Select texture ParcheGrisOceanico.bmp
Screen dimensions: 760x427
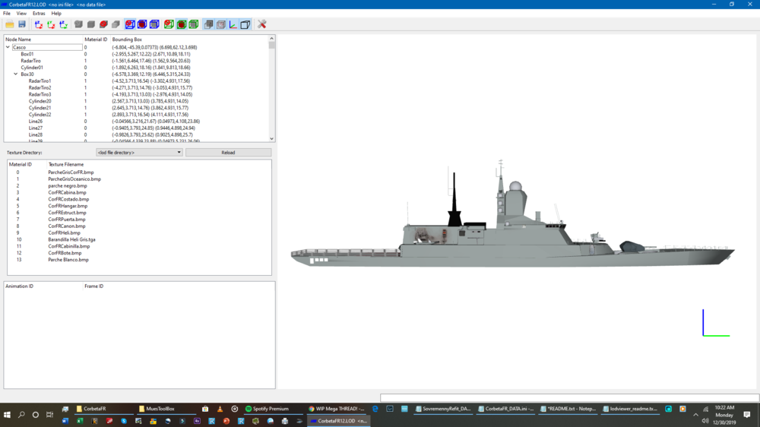pyautogui.click(x=74, y=179)
